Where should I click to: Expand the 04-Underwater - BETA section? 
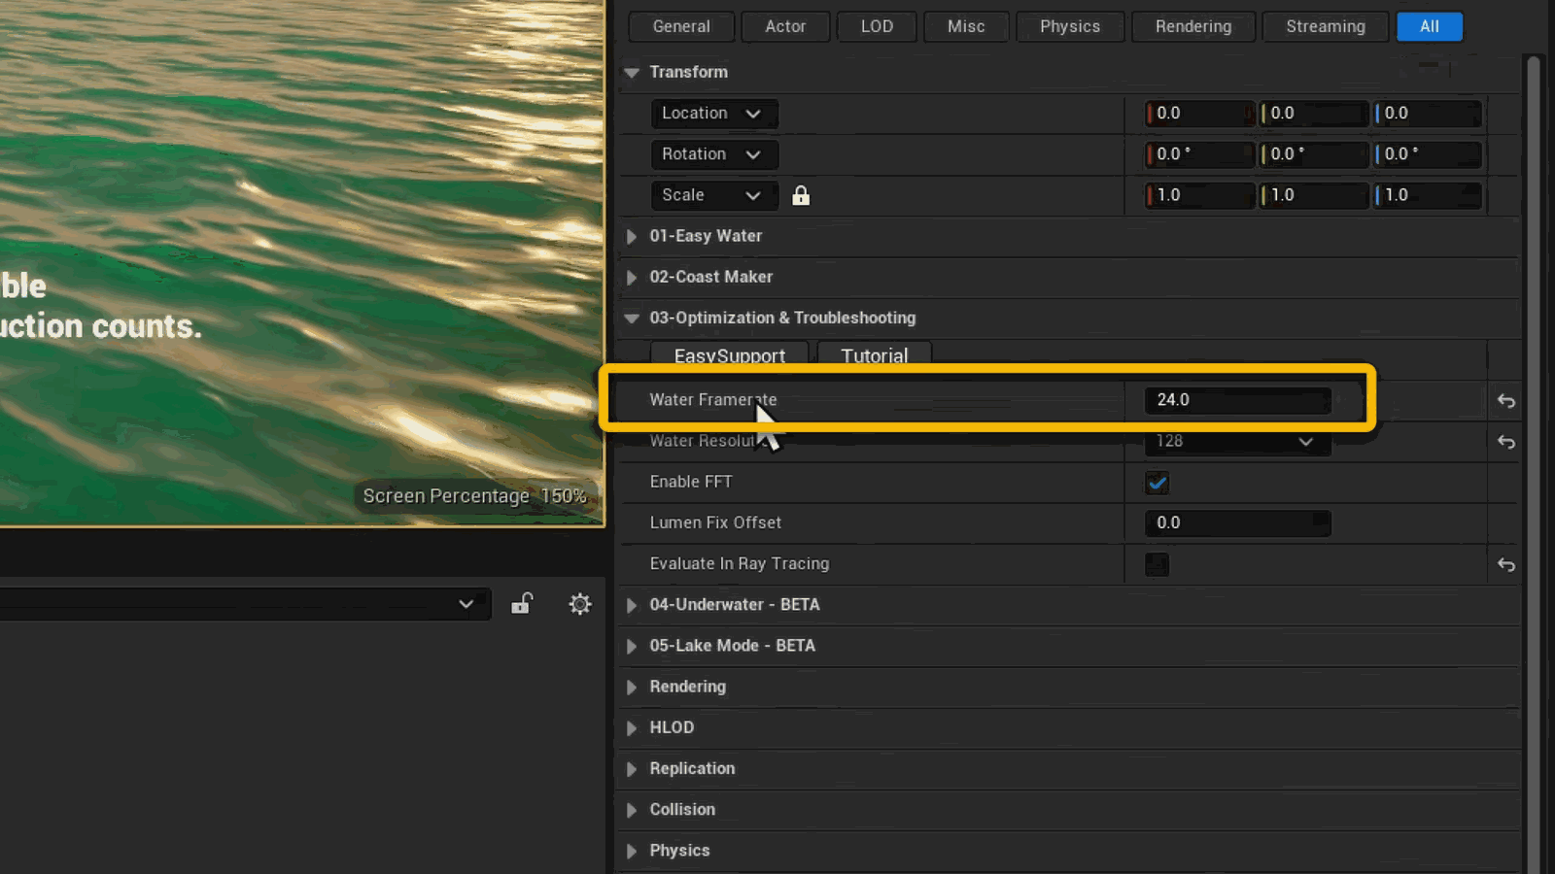click(632, 605)
